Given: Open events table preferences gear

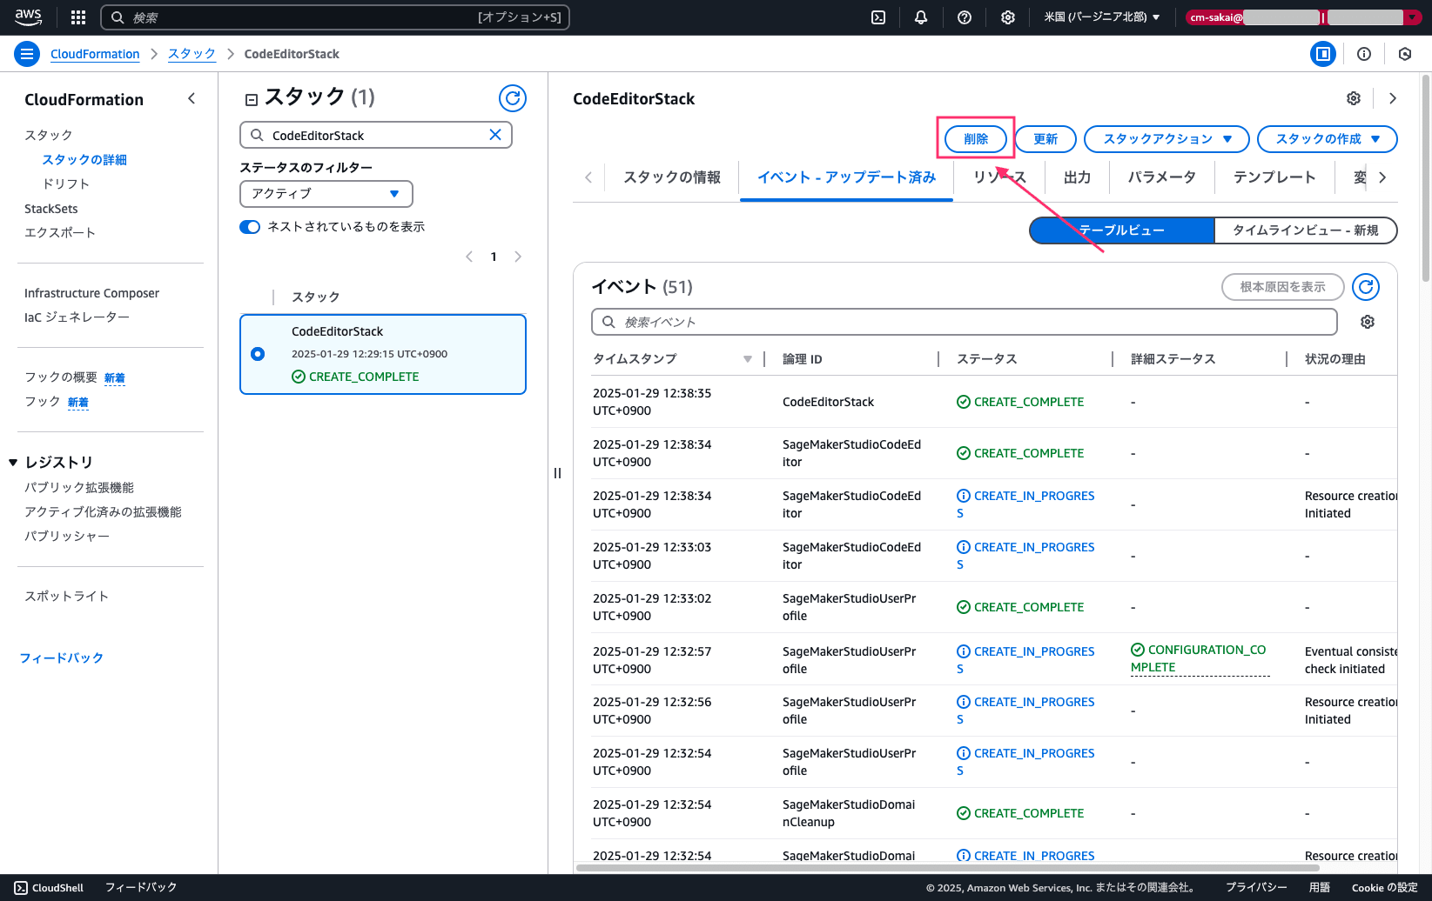Looking at the screenshot, I should pos(1368,322).
